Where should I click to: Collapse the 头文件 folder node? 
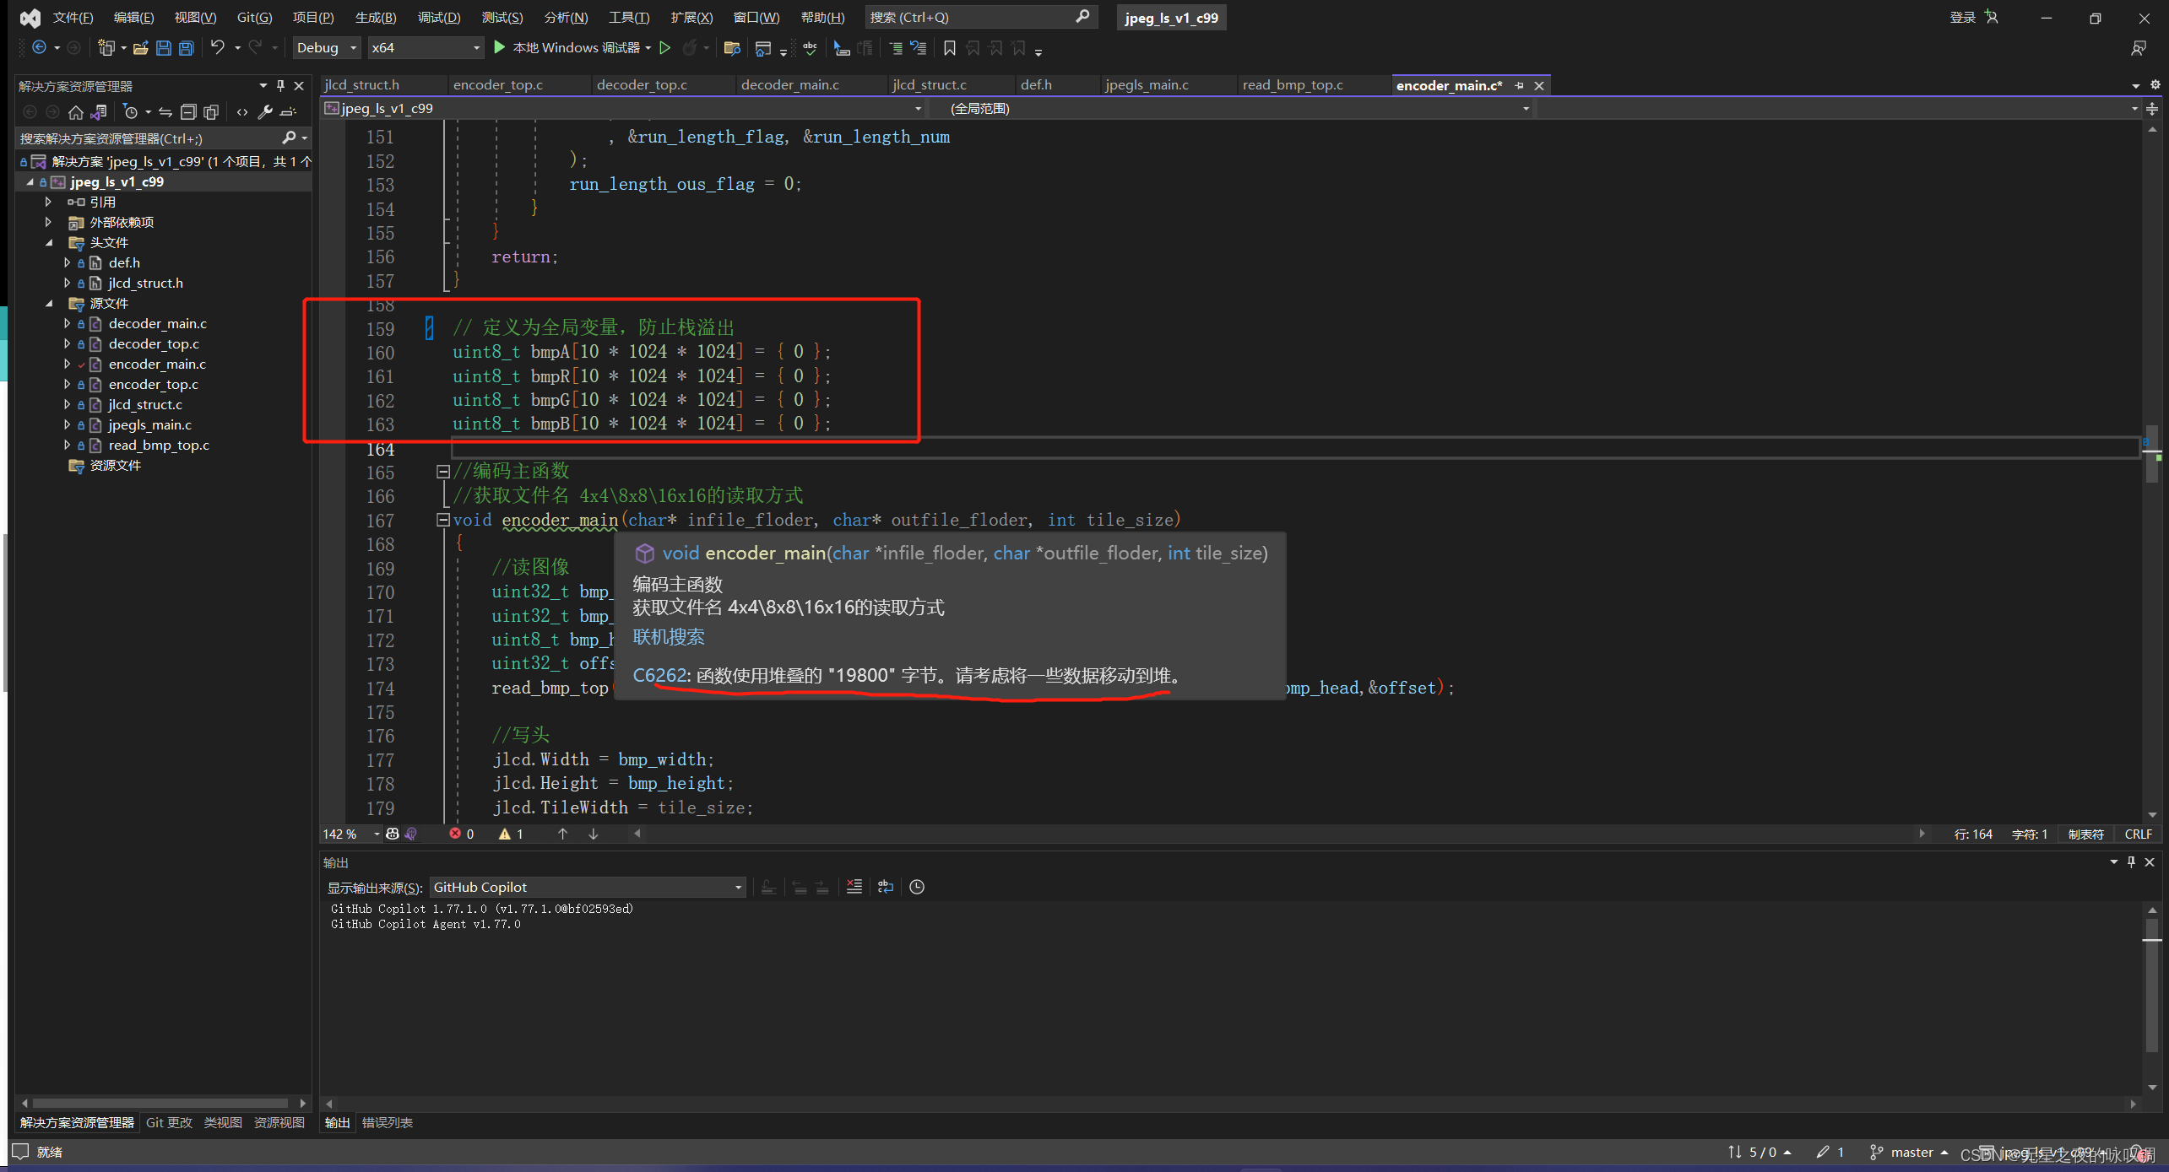(x=49, y=242)
